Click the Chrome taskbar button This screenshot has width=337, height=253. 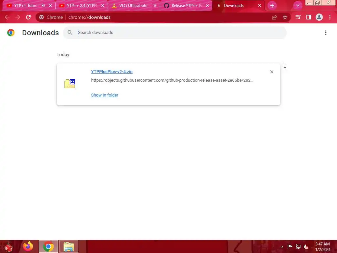click(48, 246)
